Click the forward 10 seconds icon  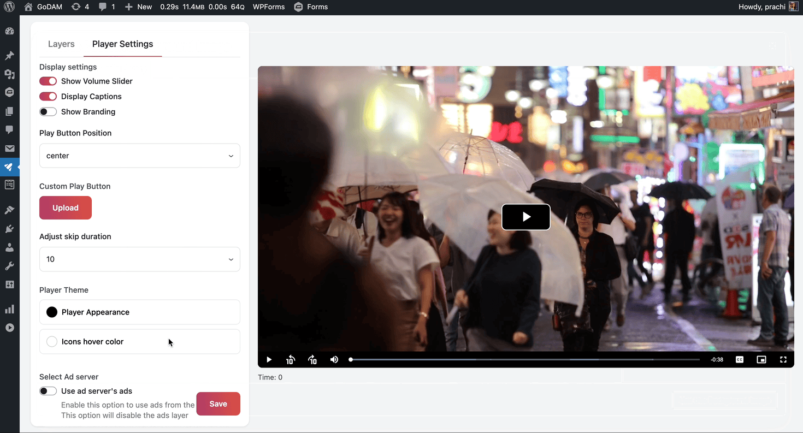click(312, 359)
